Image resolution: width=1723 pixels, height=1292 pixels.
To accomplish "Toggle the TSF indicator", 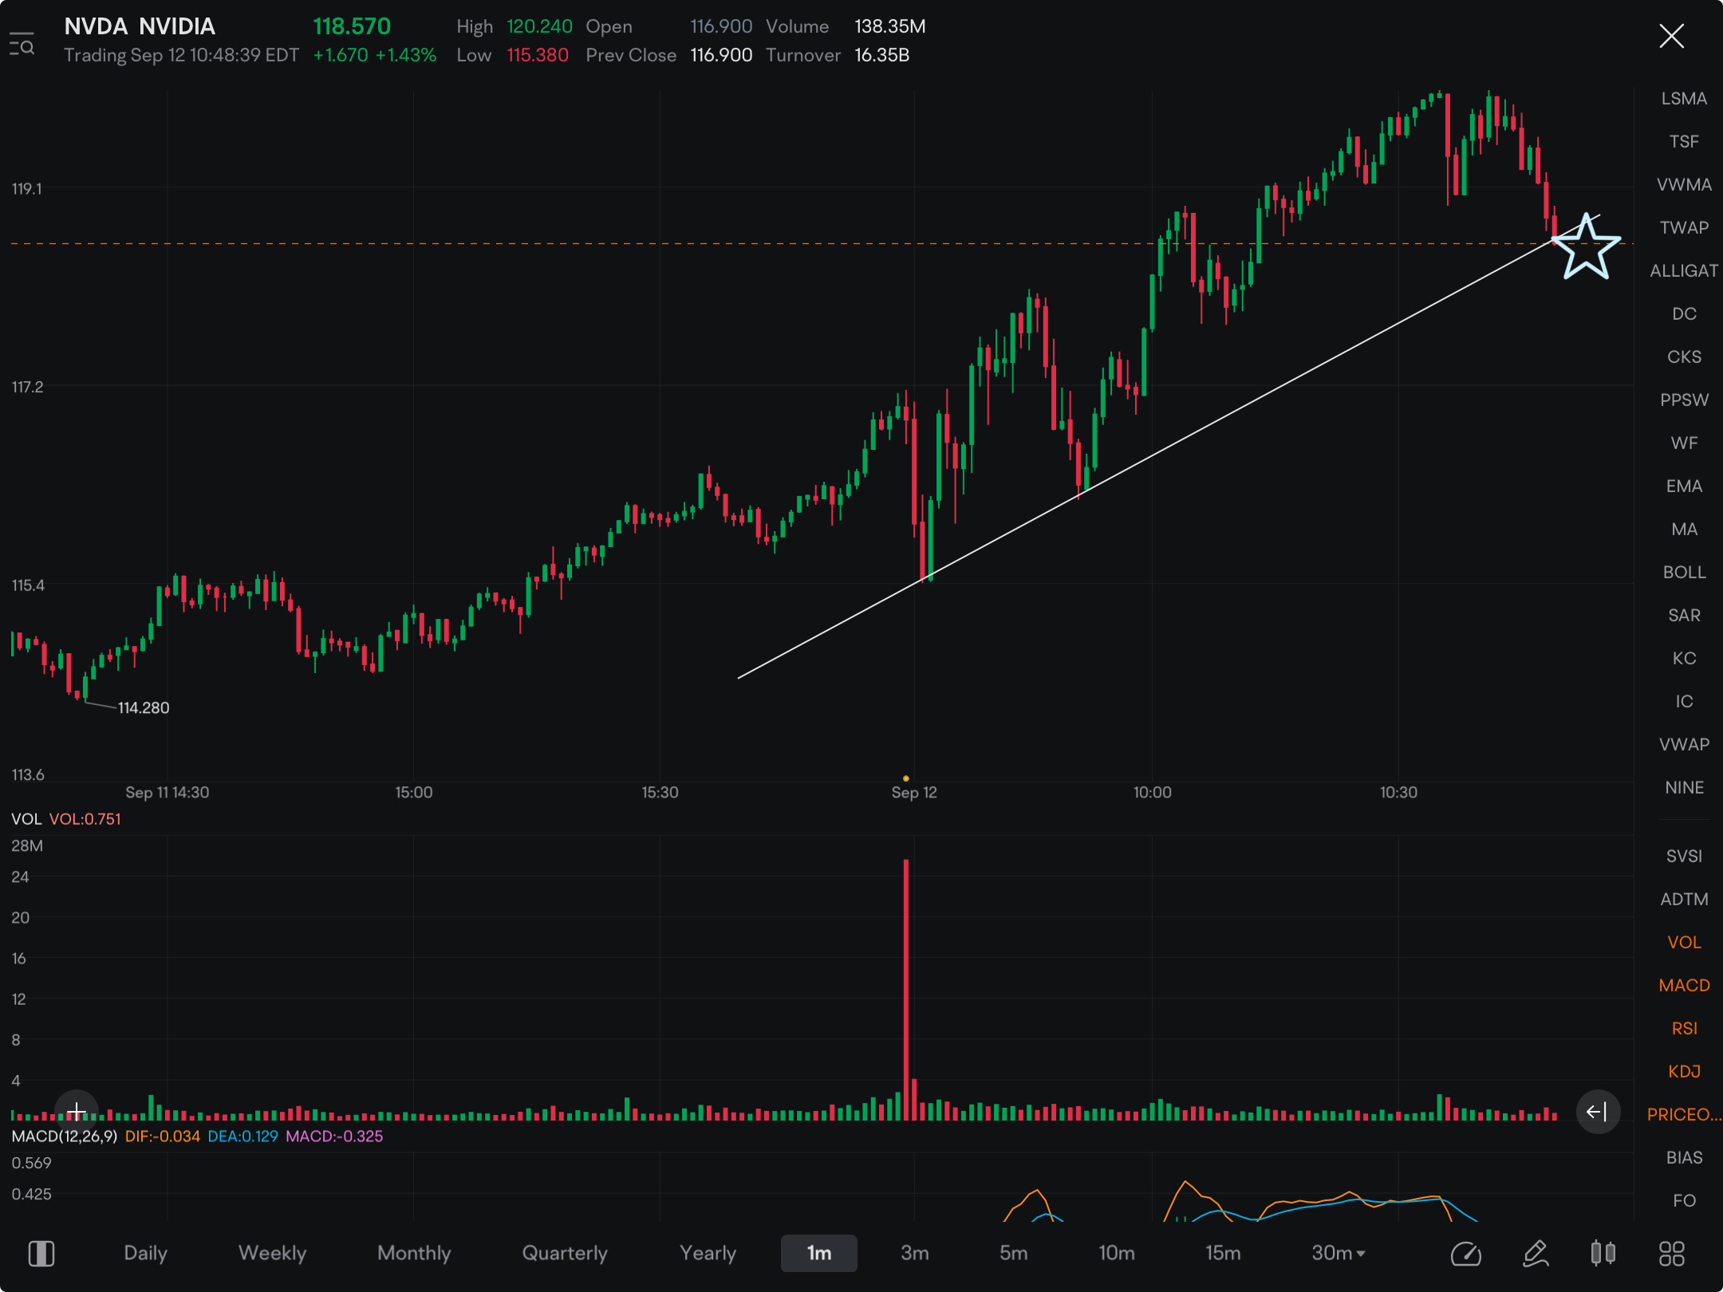I will [x=1684, y=141].
